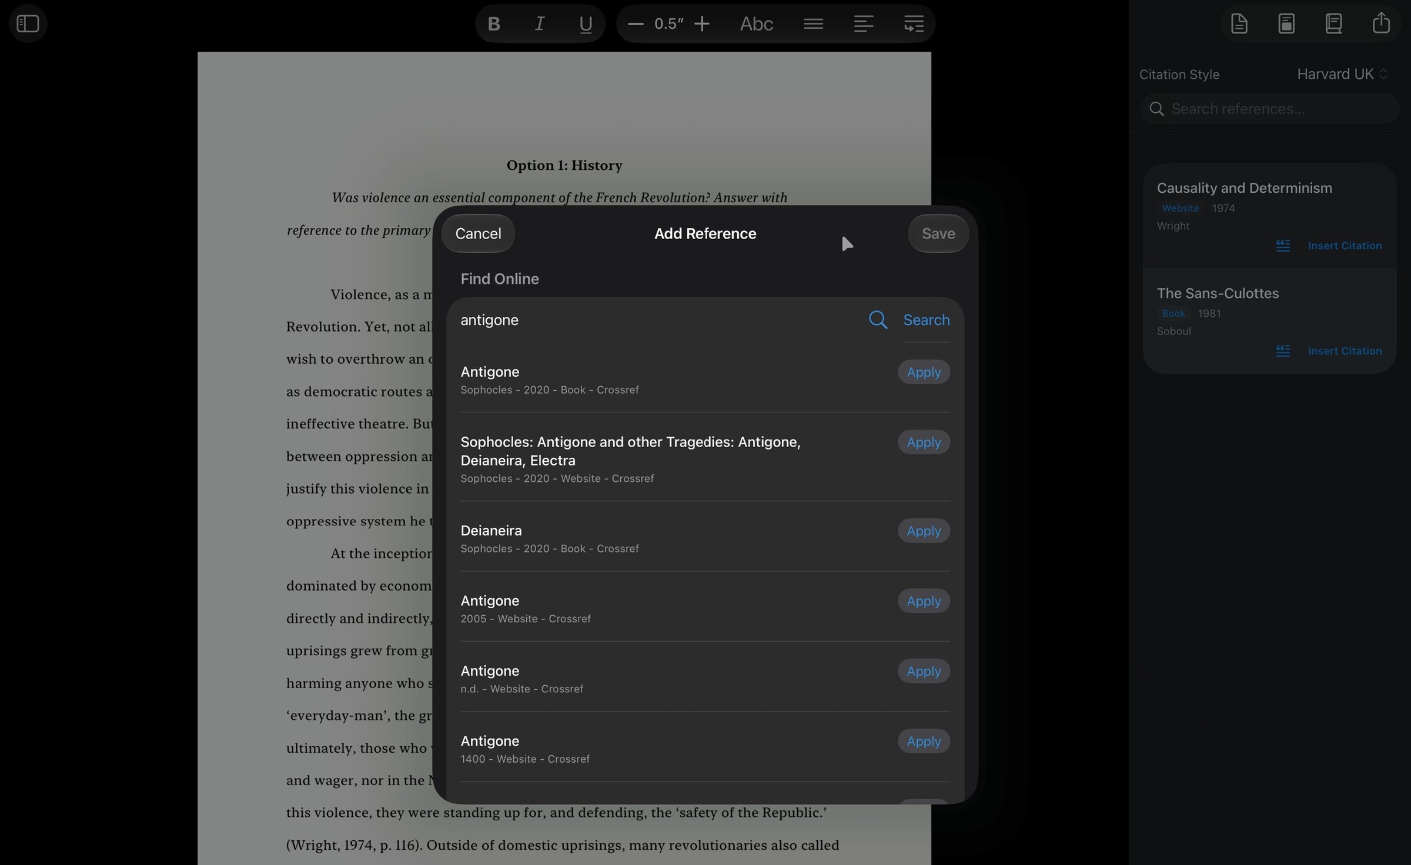Insert Citation for The Sans-Culottes
Screen dimensions: 1411x865
click(x=1345, y=351)
